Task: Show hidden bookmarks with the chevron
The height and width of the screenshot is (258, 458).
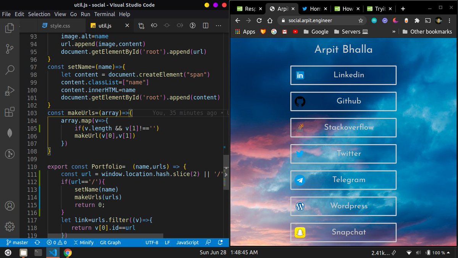Action: pyautogui.click(x=393, y=32)
